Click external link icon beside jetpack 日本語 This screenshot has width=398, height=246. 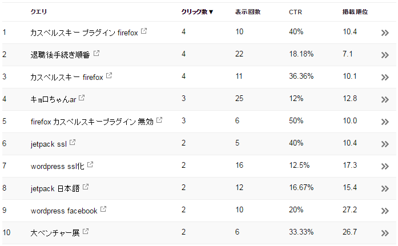click(x=86, y=187)
